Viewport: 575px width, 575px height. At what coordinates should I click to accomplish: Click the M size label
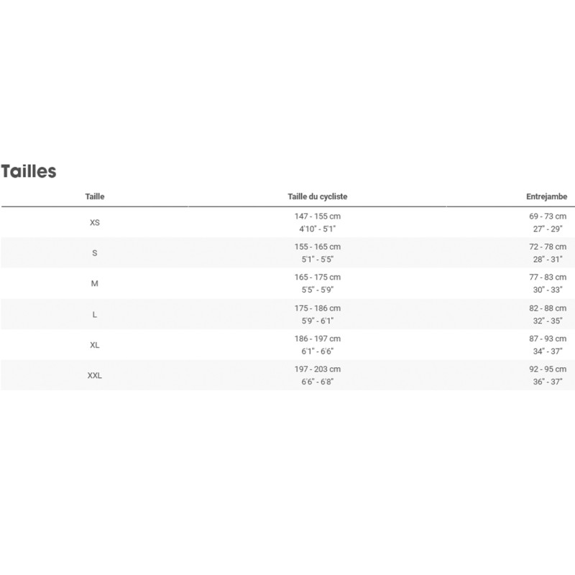tap(95, 284)
